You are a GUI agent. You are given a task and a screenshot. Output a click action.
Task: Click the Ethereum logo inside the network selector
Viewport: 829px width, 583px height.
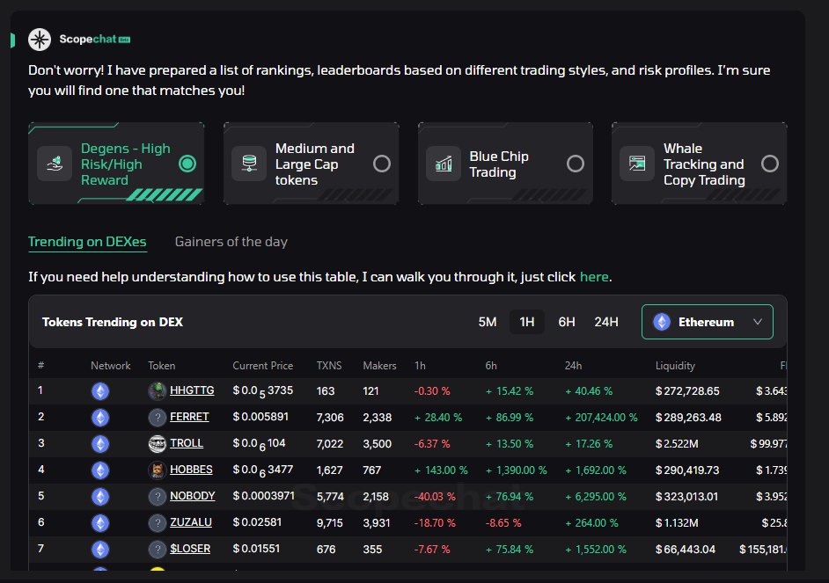[661, 322]
